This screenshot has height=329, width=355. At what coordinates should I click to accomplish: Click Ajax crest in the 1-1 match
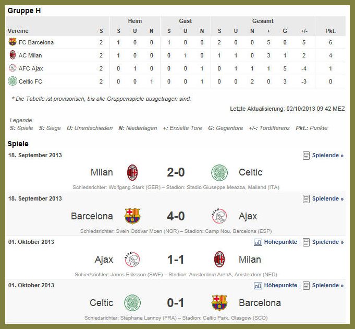pyautogui.click(x=132, y=260)
